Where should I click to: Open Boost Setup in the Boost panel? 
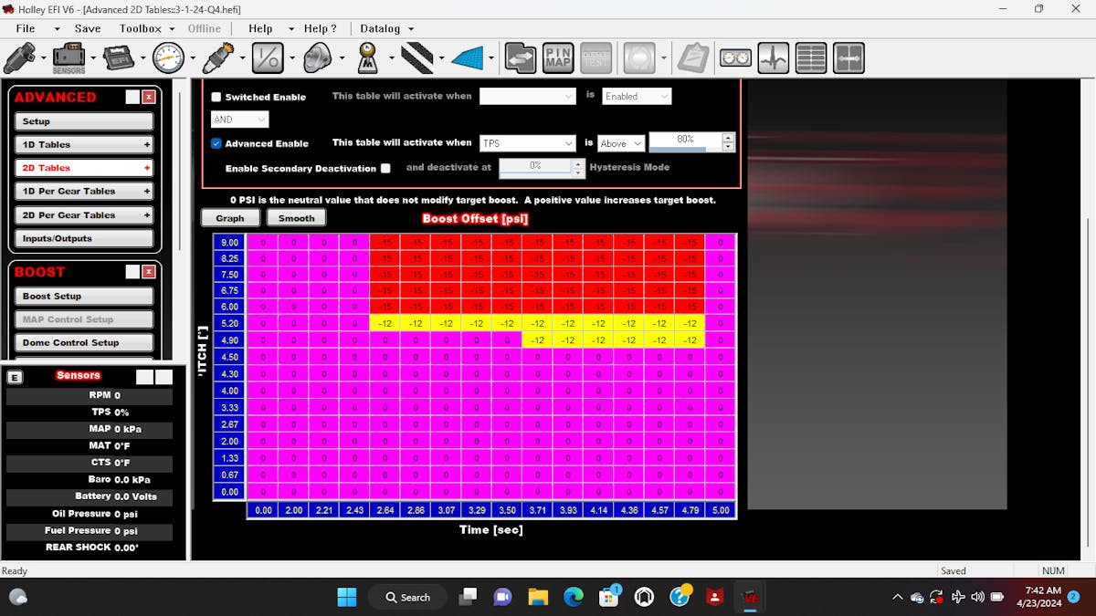click(83, 296)
